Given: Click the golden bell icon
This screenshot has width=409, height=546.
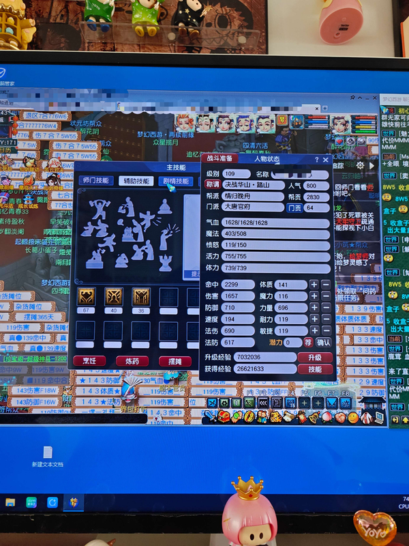Looking at the screenshot, I should coord(314,416).
